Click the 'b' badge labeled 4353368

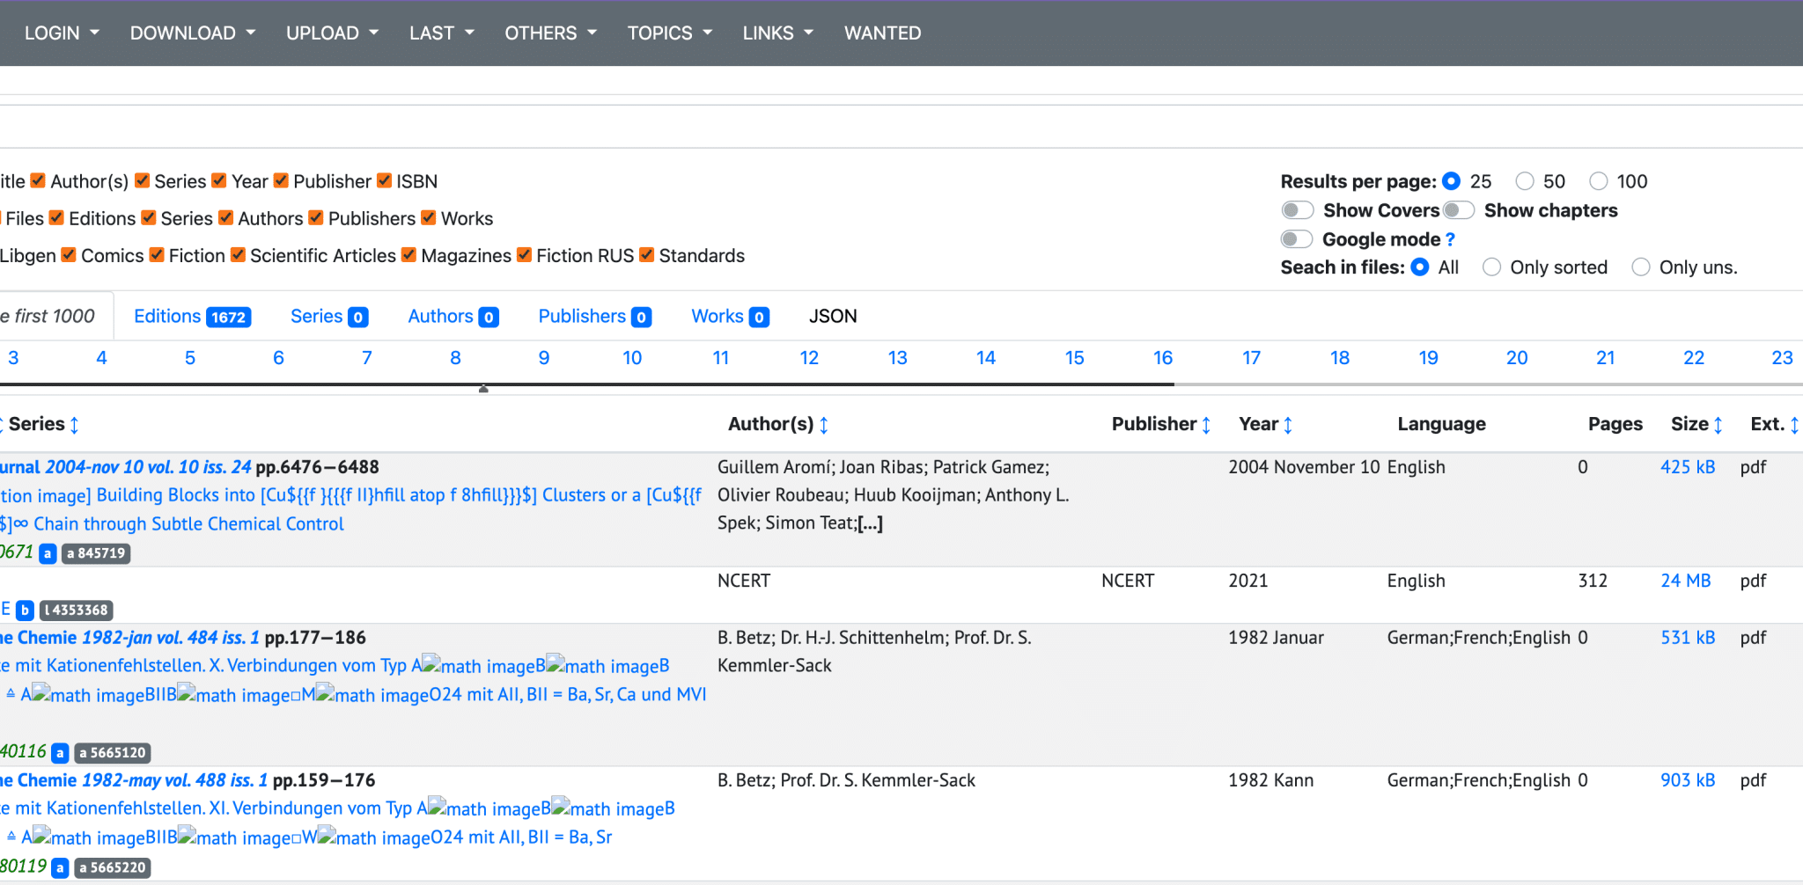coord(76,611)
